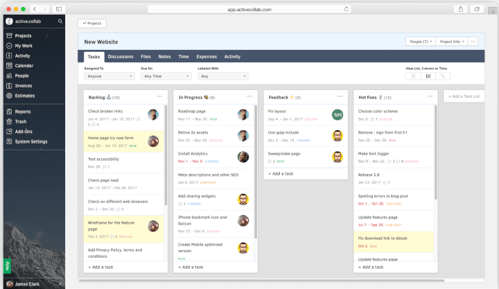499x289 pixels.
Task: Expand the People (7) dropdown
Action: click(x=421, y=42)
